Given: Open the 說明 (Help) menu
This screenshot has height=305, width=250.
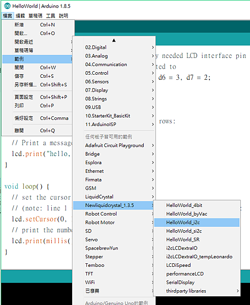Looking at the screenshot, I should point(64,16).
